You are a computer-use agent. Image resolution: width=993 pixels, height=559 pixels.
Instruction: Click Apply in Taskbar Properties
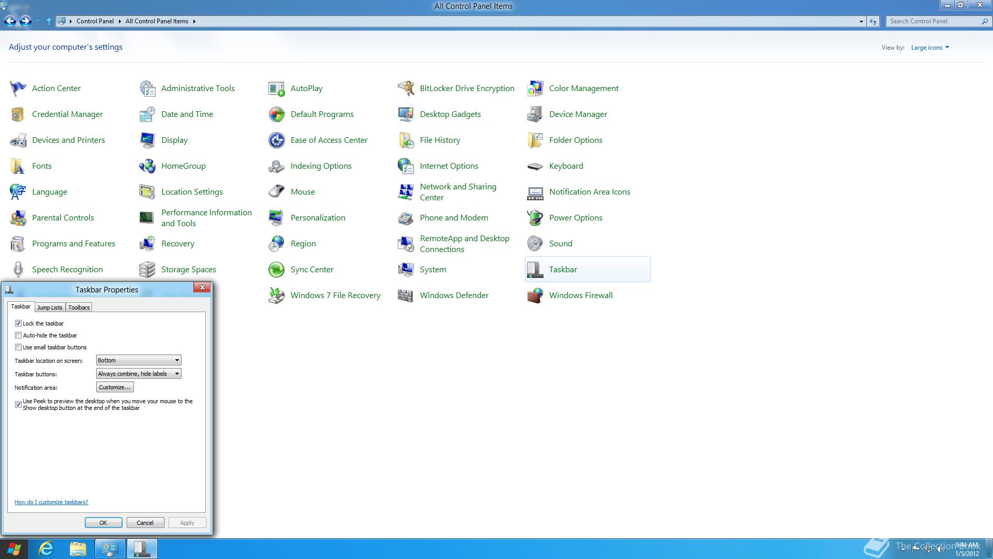pos(187,523)
